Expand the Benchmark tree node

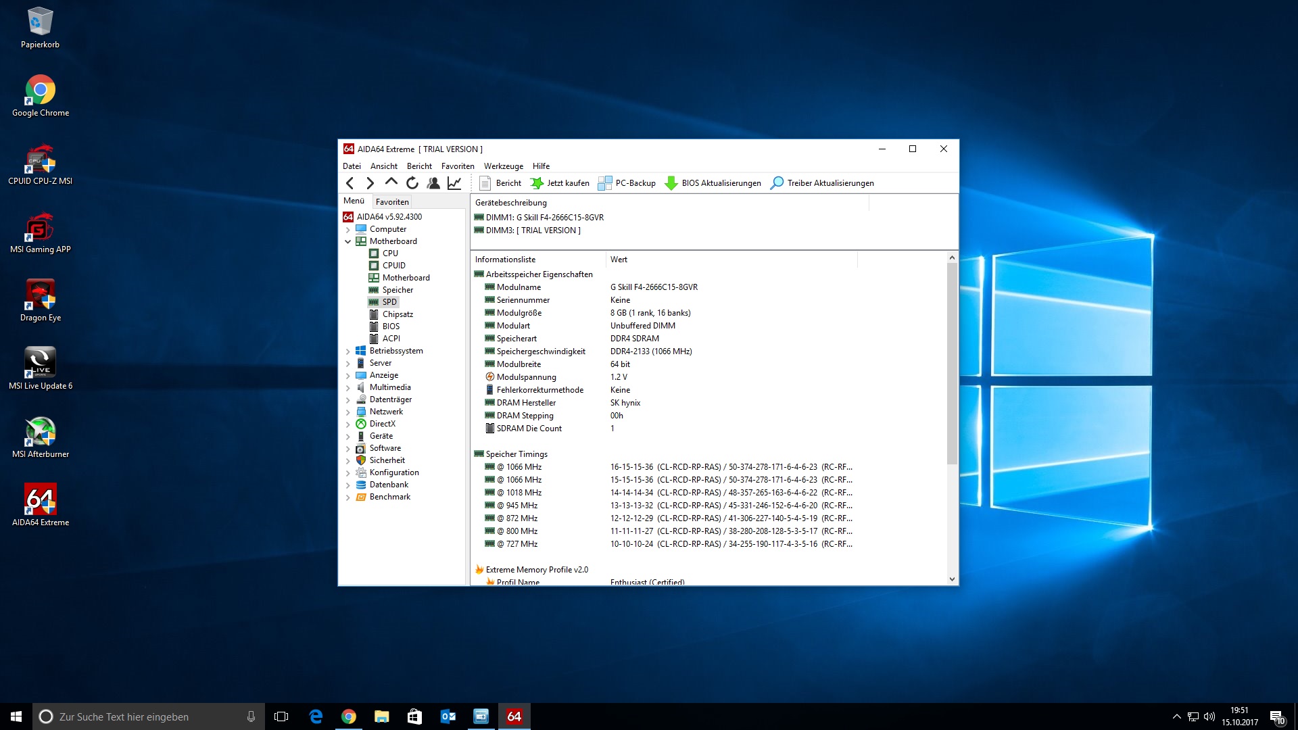348,497
